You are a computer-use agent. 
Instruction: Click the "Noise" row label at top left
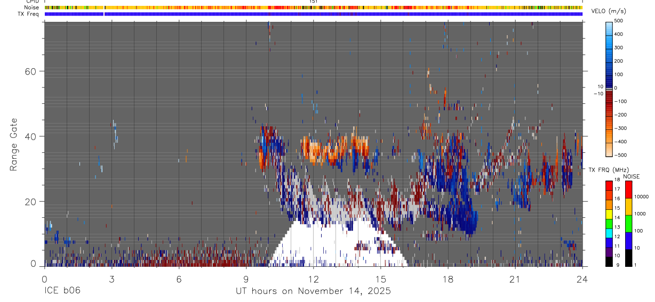(32, 8)
